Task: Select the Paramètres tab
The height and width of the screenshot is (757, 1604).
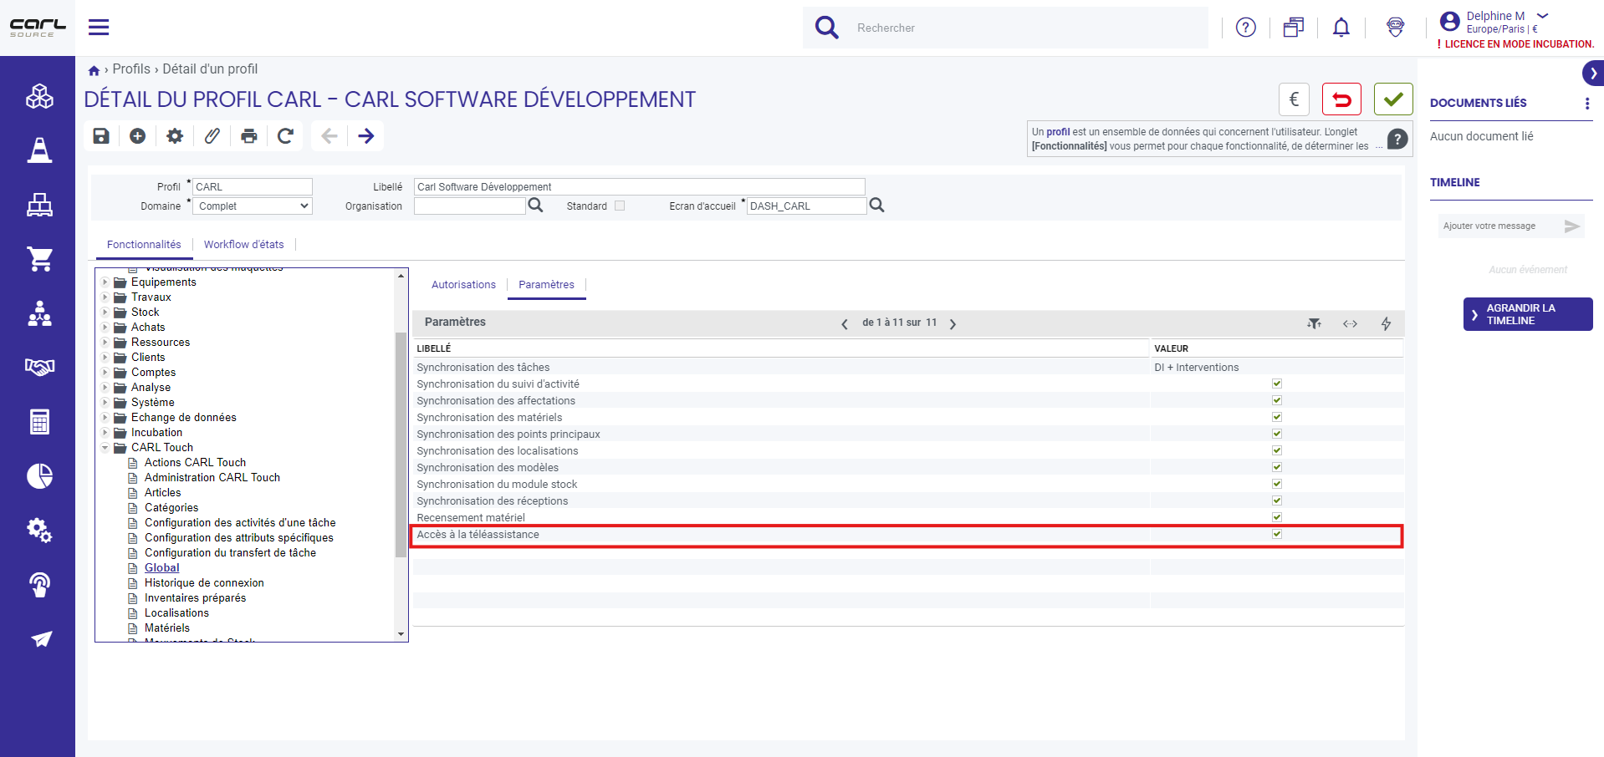Action: pos(546,285)
